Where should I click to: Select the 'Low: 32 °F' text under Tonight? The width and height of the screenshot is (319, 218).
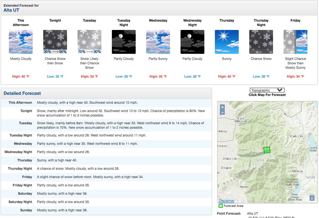[55, 77]
